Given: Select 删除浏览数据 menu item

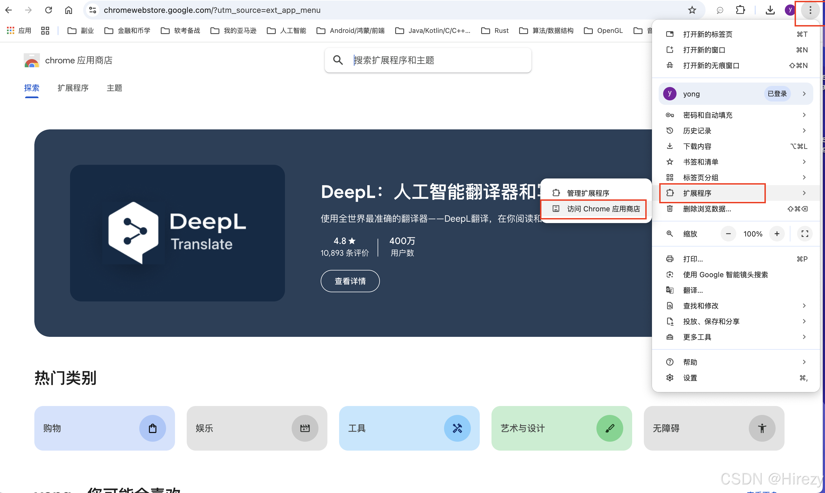Looking at the screenshot, I should 736,209.
